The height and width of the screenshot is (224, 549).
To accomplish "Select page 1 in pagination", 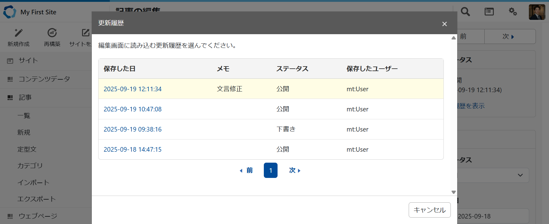I will point(271,170).
